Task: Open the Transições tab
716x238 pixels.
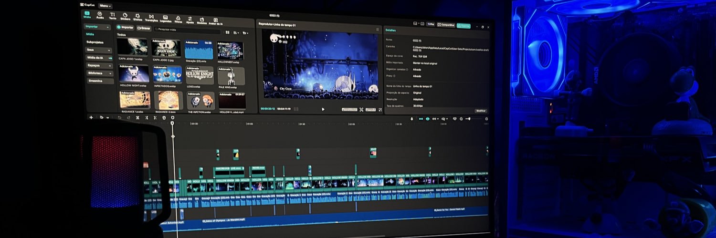Action: click(151, 18)
